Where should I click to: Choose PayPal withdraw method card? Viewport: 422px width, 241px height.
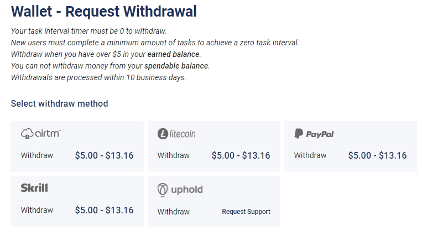pyautogui.click(x=351, y=146)
